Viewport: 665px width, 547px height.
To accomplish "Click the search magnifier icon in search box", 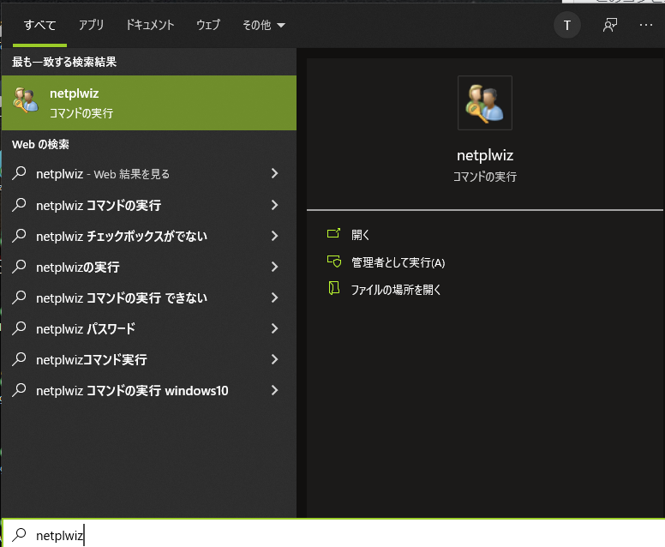I will [x=19, y=535].
